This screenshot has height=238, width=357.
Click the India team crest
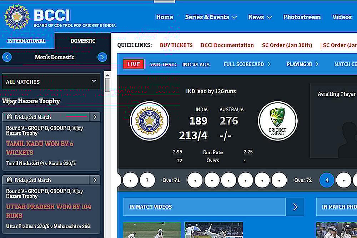[149, 121]
